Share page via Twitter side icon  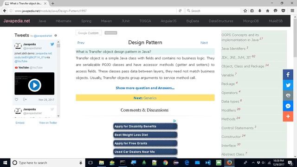[288, 85]
